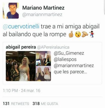
Task: View the large photo of two women
Action: point(21,66)
